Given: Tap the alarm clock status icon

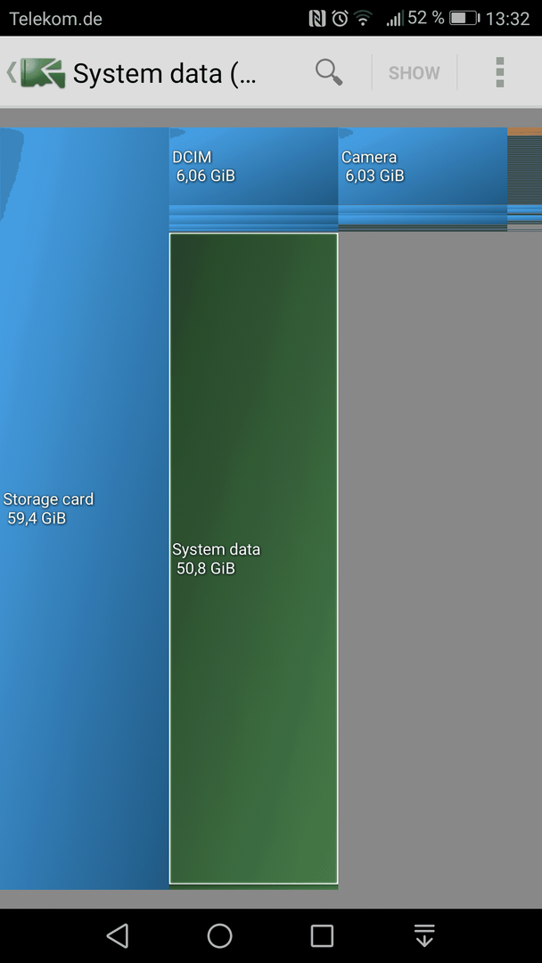Looking at the screenshot, I should point(340,19).
